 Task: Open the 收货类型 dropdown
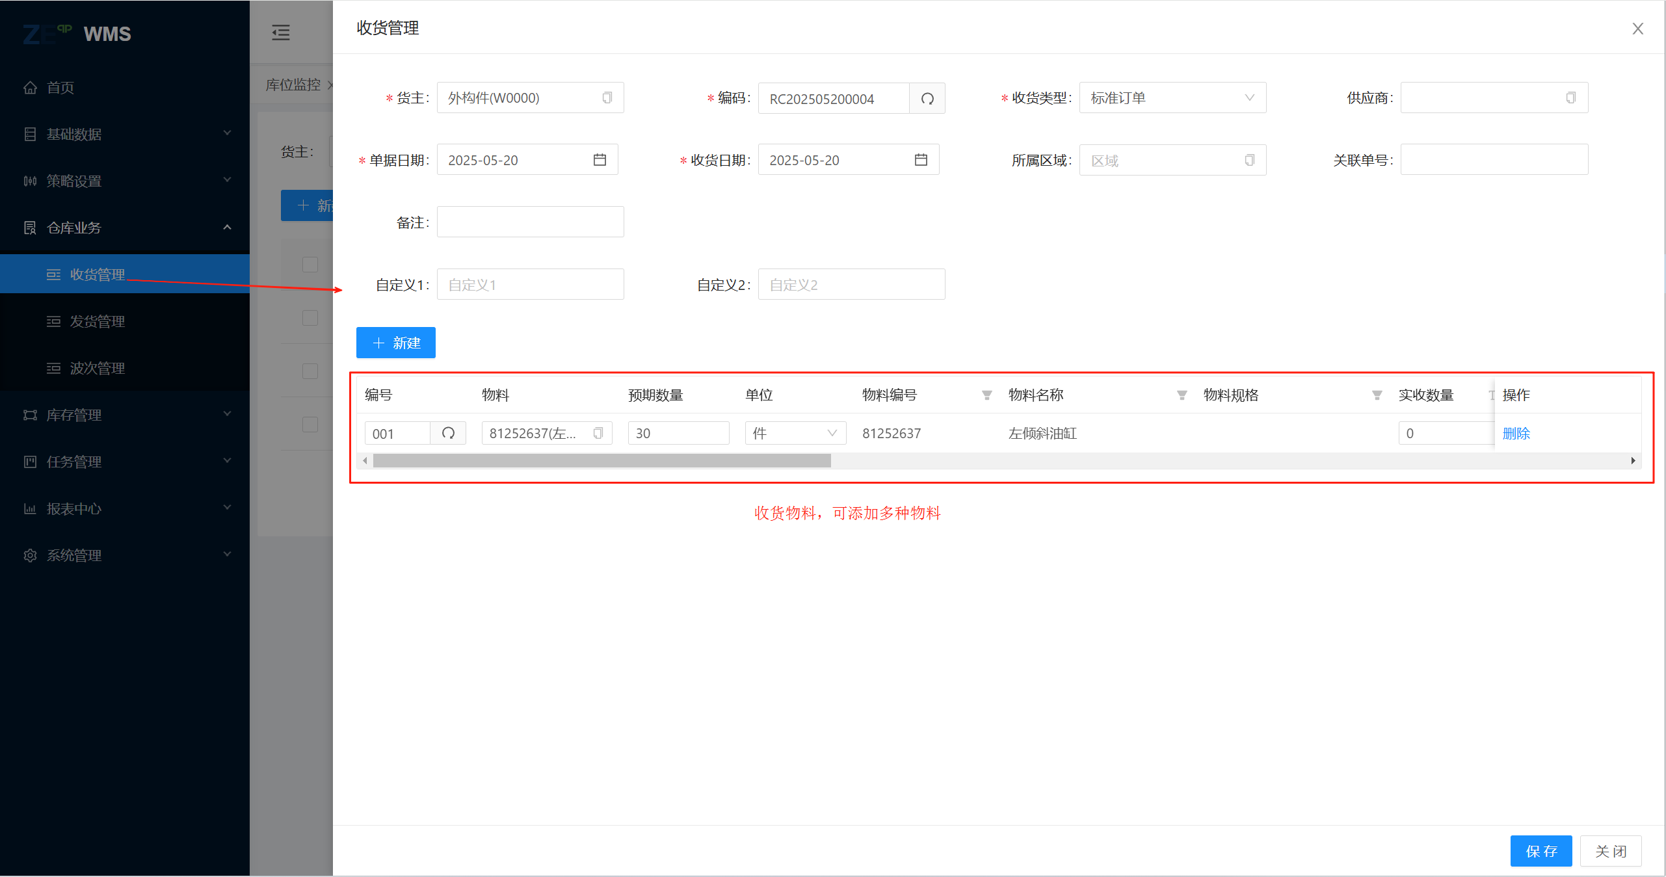pos(1172,98)
